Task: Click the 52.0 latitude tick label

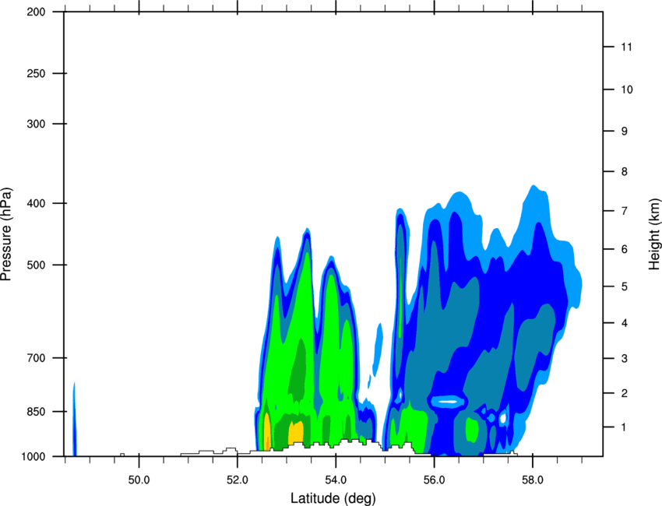Action: click(238, 480)
